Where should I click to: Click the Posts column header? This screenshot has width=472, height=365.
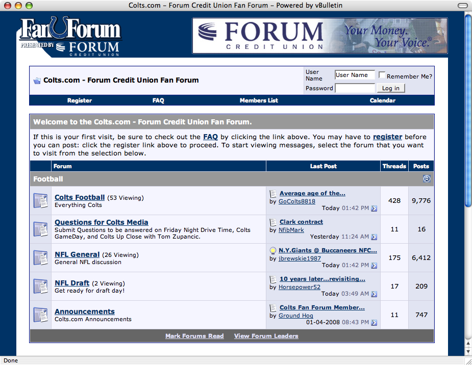tap(421, 166)
